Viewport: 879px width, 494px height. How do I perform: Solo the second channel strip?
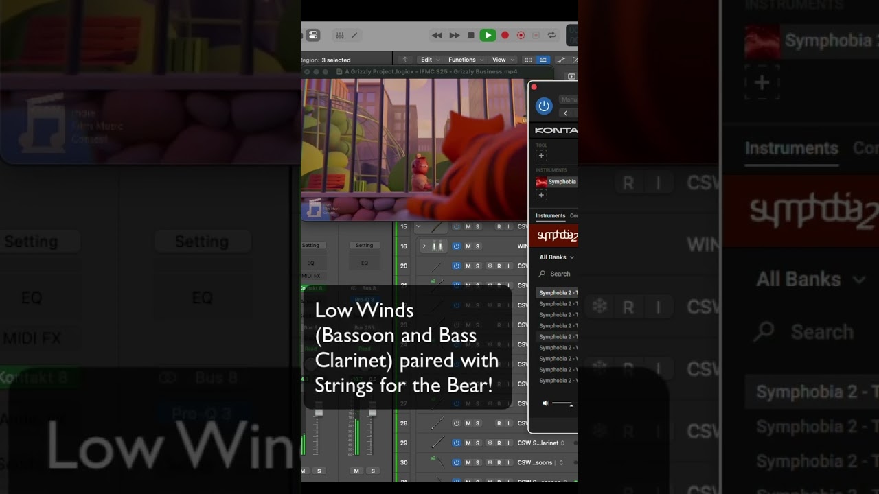click(x=374, y=471)
